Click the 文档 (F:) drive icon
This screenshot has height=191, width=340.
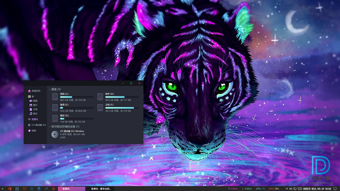click(100, 107)
